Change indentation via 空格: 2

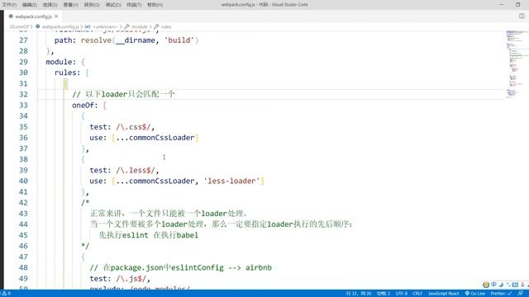pyautogui.click(x=384, y=294)
